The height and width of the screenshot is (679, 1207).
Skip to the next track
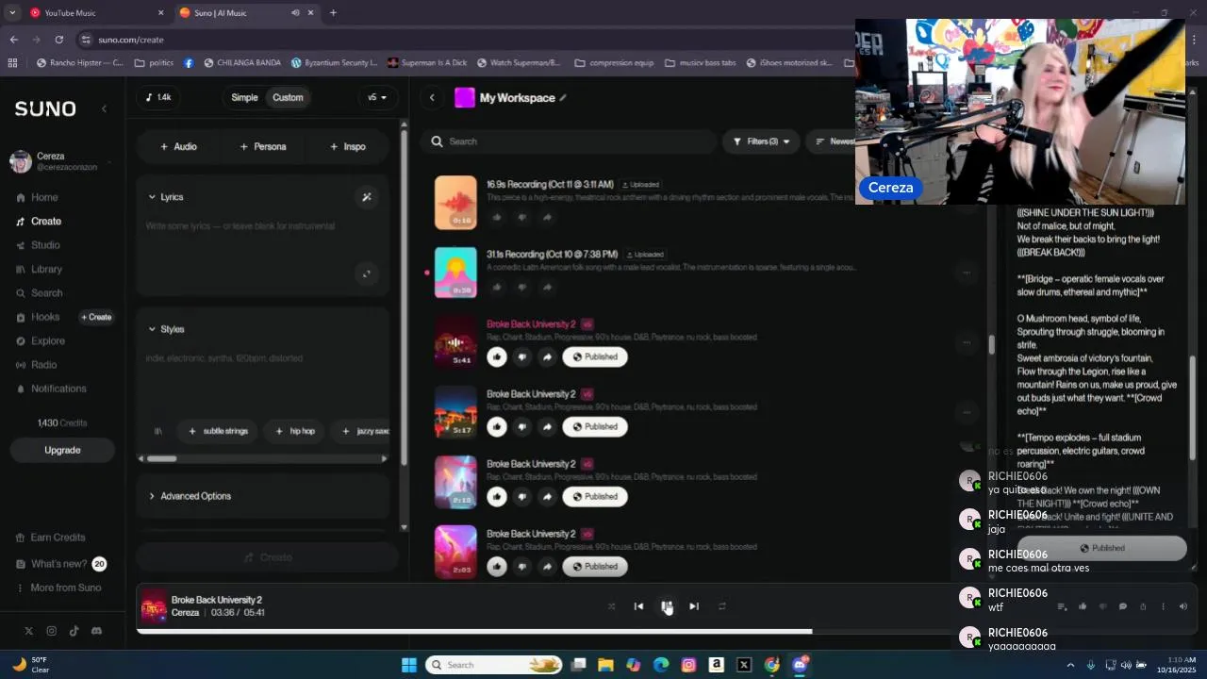[x=694, y=606]
